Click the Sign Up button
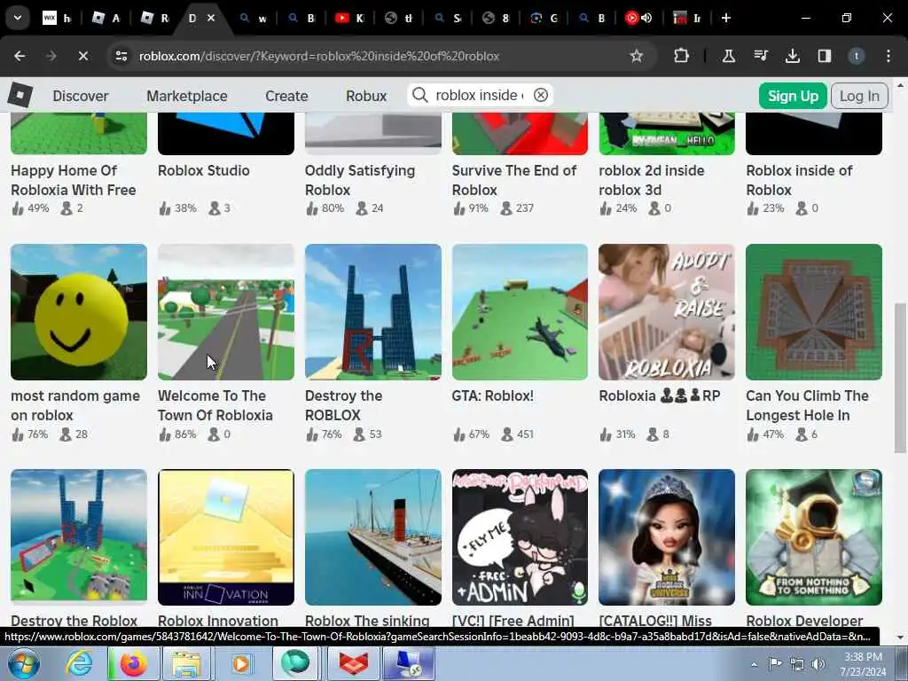Viewport: 908px width, 681px height. click(x=793, y=96)
